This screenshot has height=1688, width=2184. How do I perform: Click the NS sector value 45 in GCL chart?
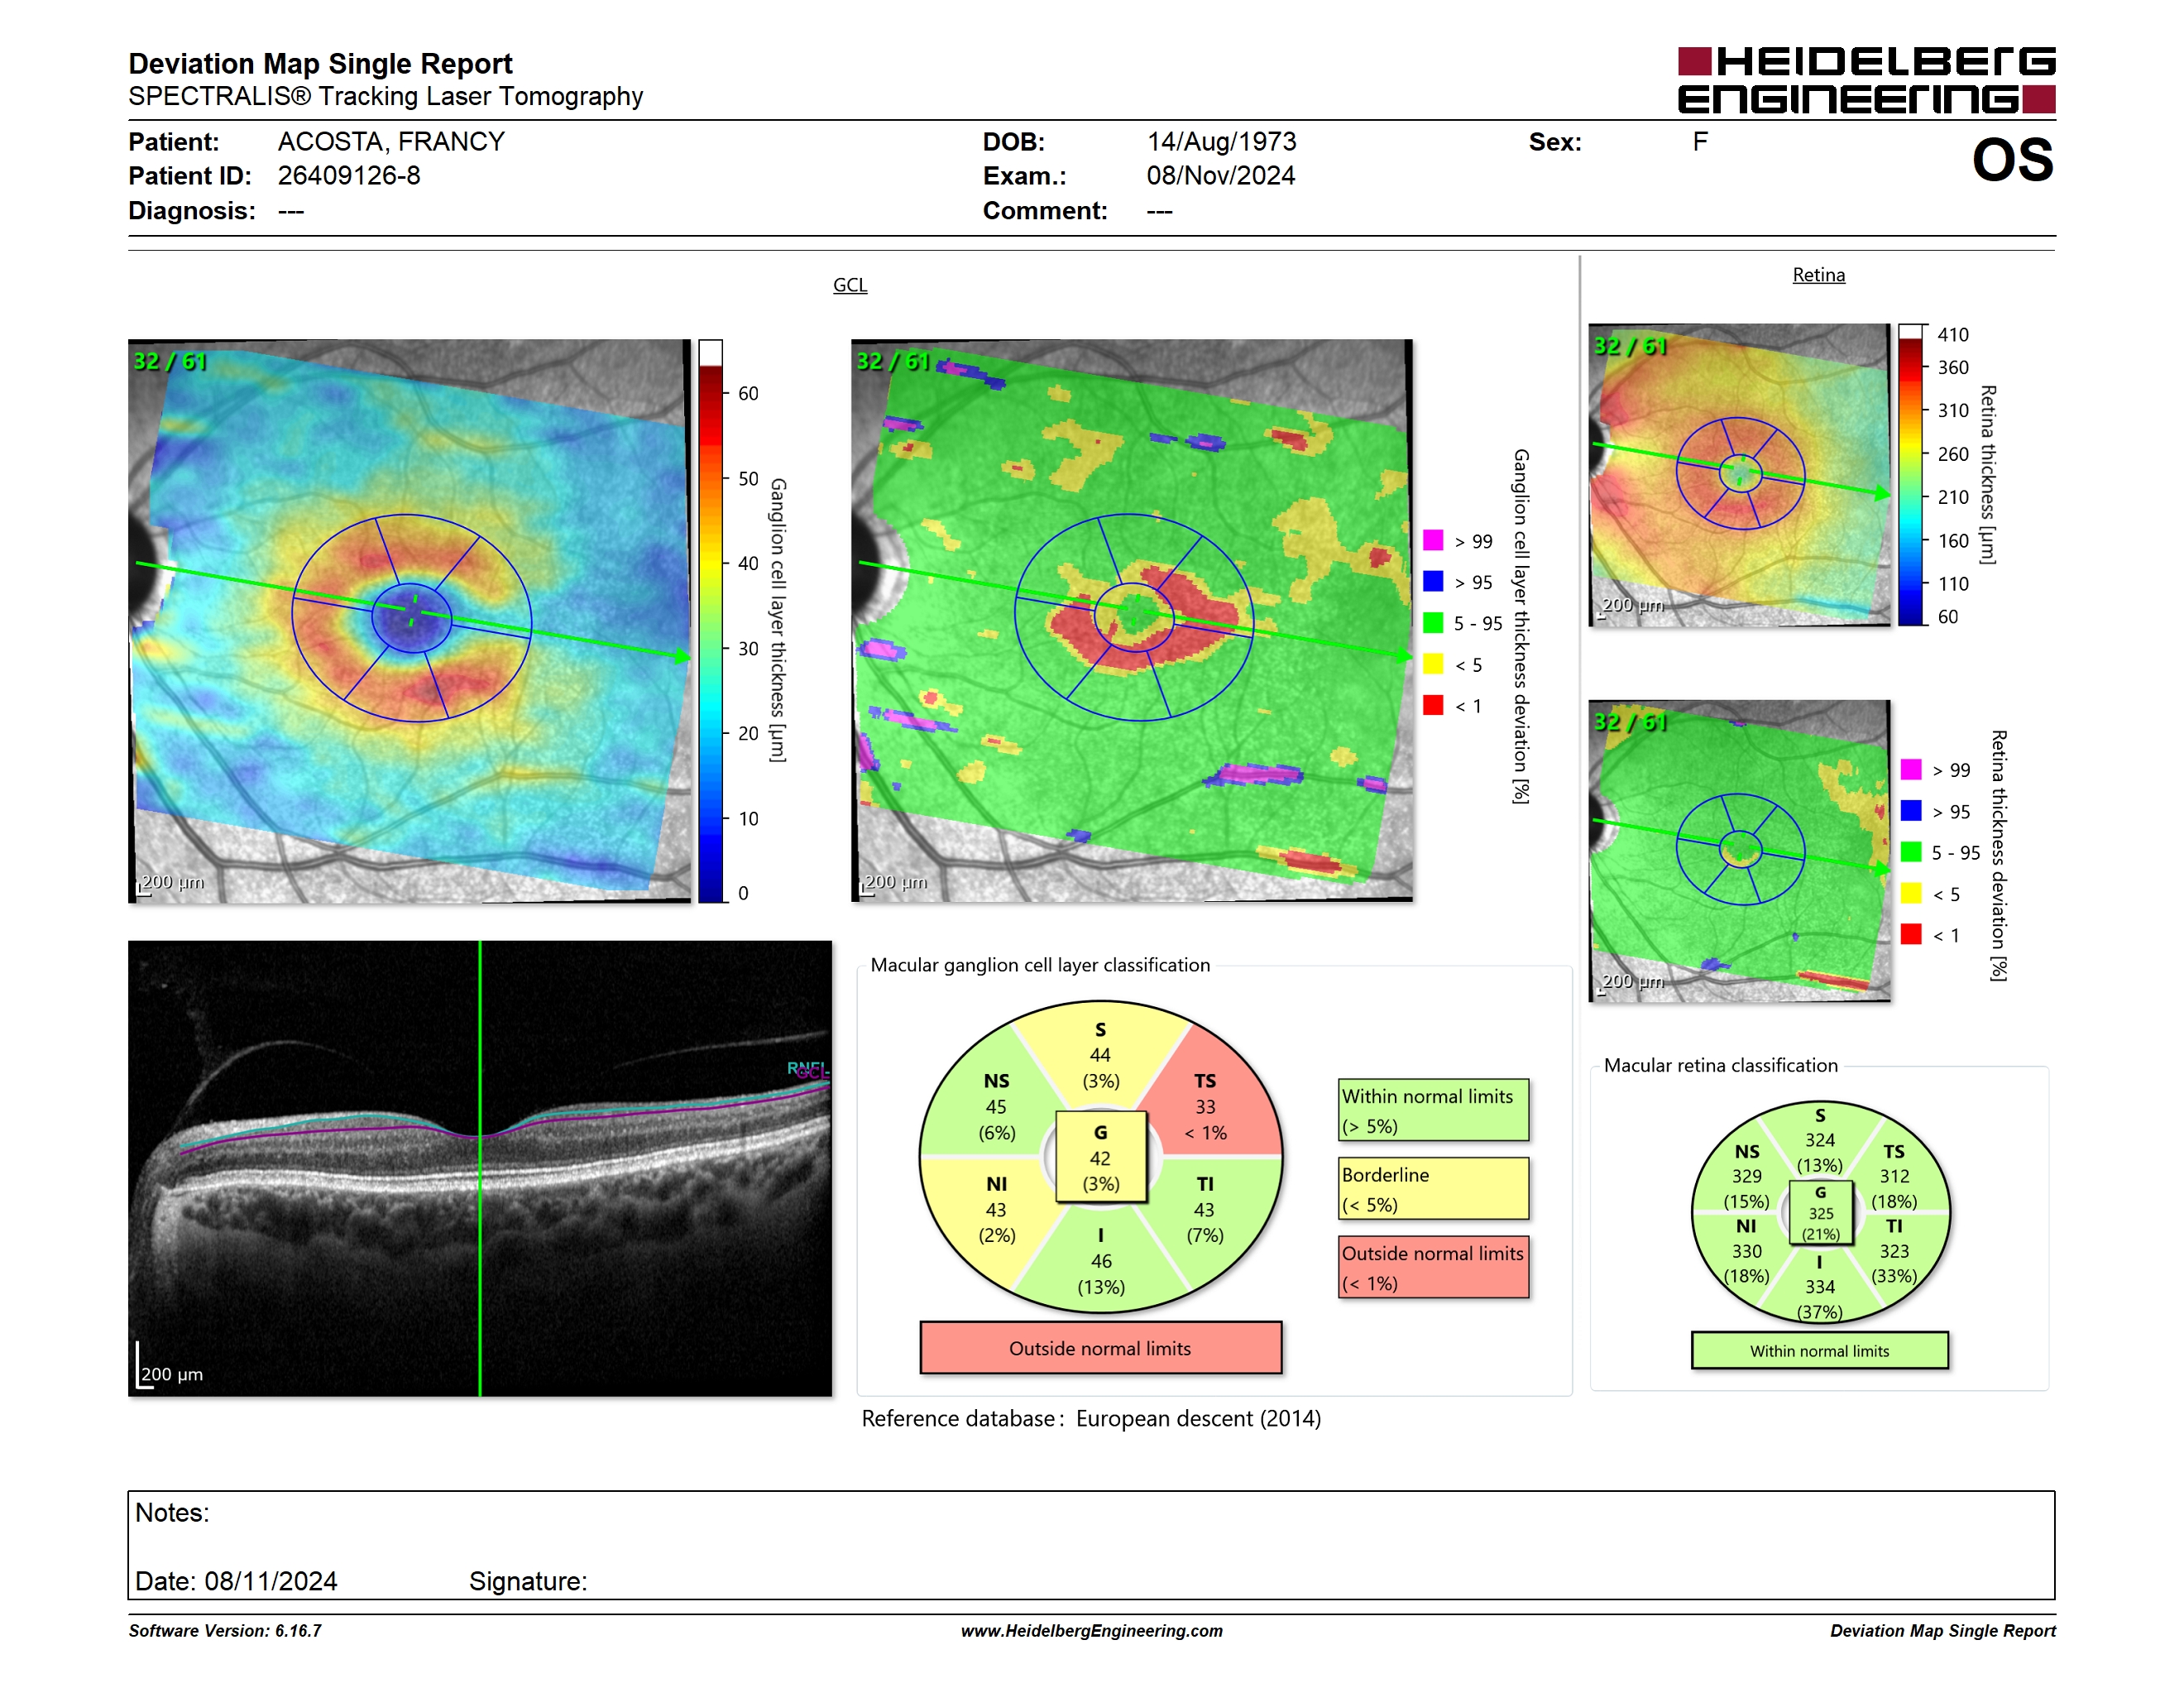(x=996, y=1107)
